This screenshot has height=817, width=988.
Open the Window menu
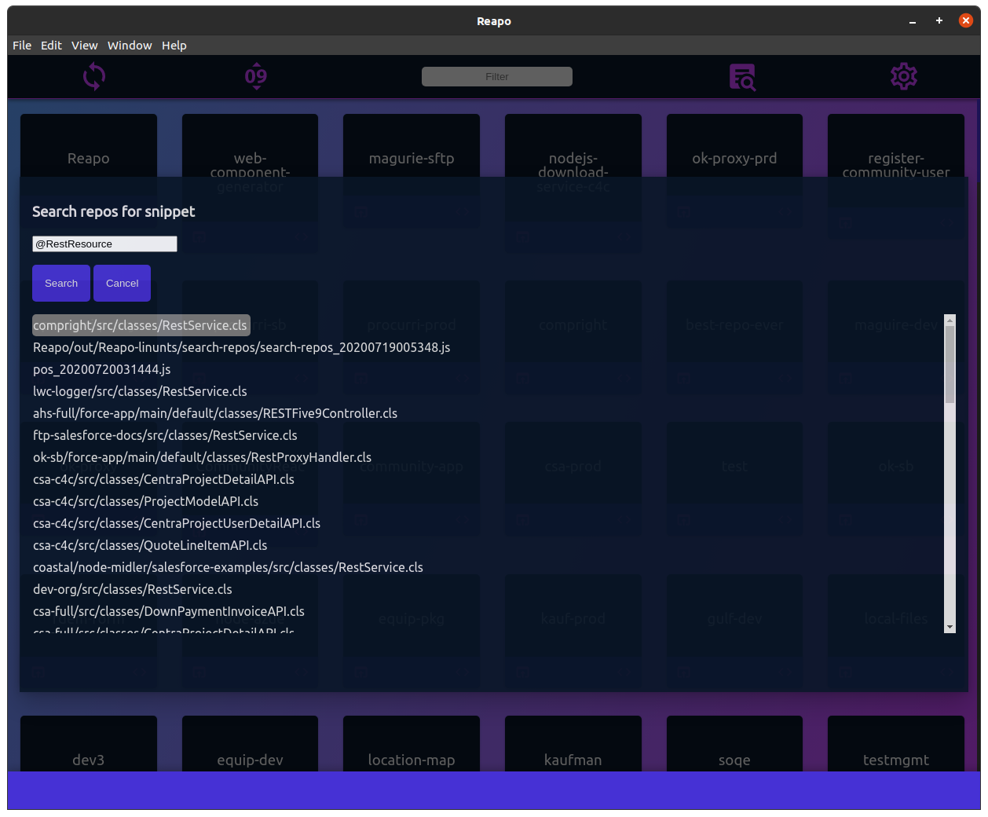[x=130, y=46]
